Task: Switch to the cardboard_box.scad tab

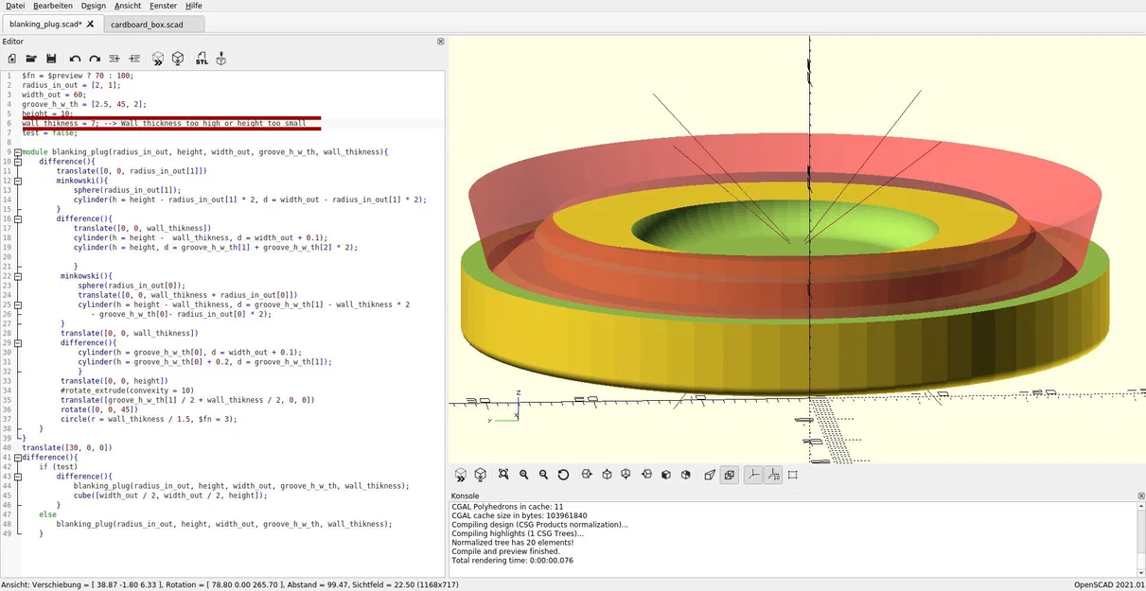Action: pyautogui.click(x=153, y=24)
